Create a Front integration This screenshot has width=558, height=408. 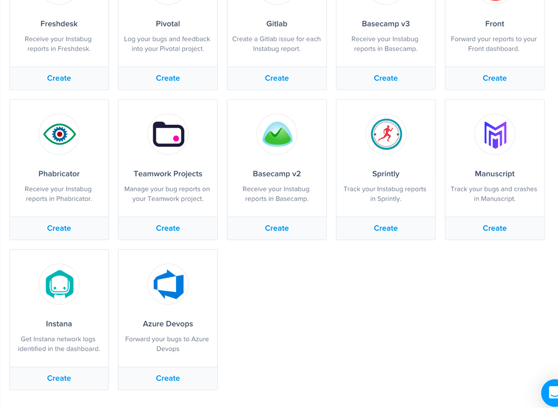(x=495, y=78)
